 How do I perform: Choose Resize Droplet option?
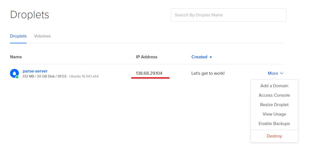click(x=274, y=104)
